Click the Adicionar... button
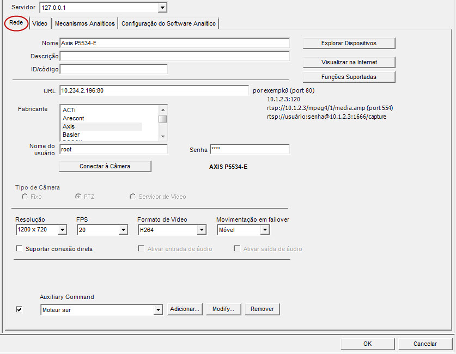Viewport: 456px width, 354px height. click(x=185, y=309)
